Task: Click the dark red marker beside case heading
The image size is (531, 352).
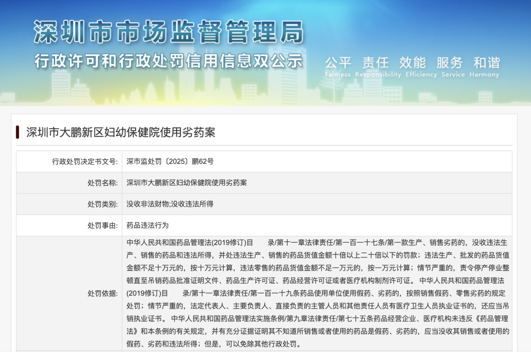Action: coord(18,132)
